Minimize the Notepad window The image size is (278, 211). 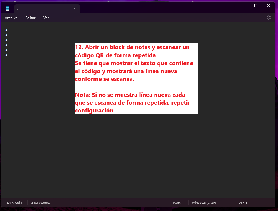(243, 6)
